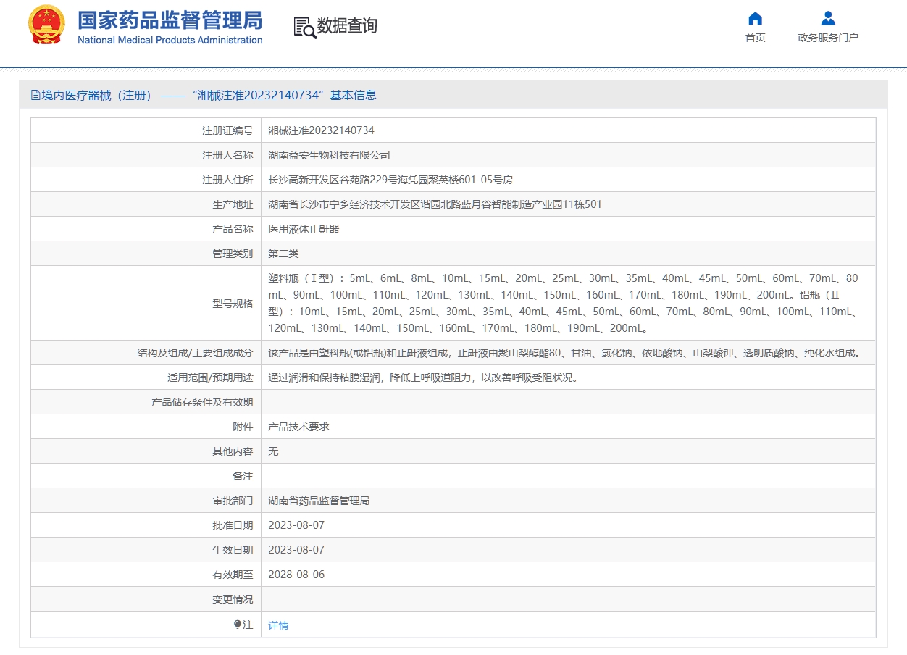Click the expiry date 2028-08-06
Screen dimensions: 907x655
coord(296,575)
